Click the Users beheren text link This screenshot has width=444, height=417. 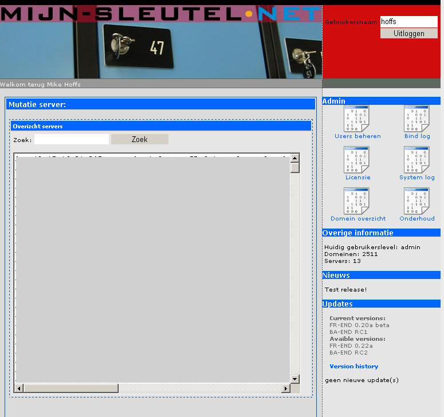click(x=357, y=136)
